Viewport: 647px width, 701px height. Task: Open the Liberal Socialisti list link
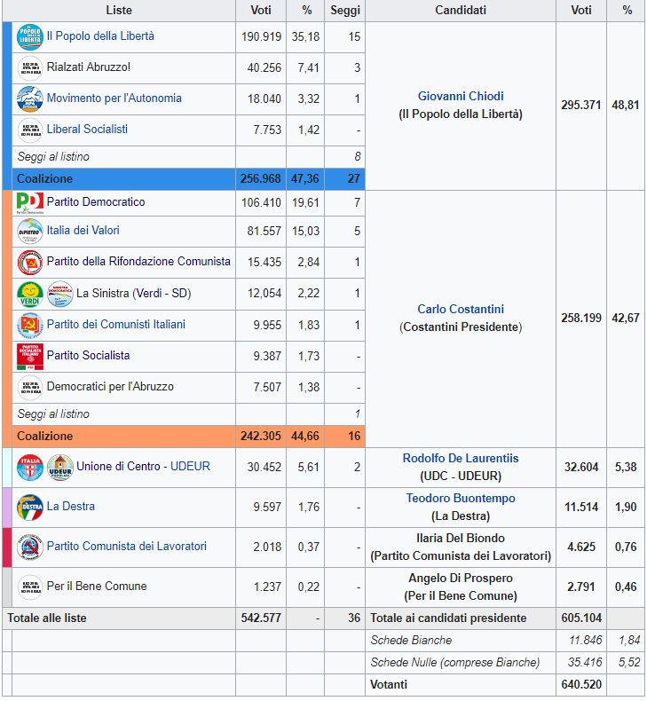[87, 130]
